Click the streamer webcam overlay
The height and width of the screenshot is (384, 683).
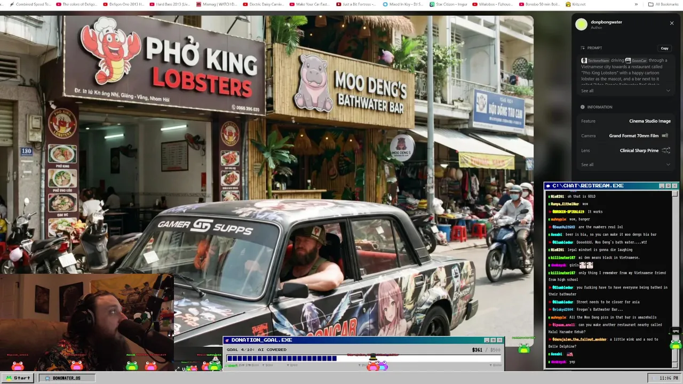tap(86, 323)
